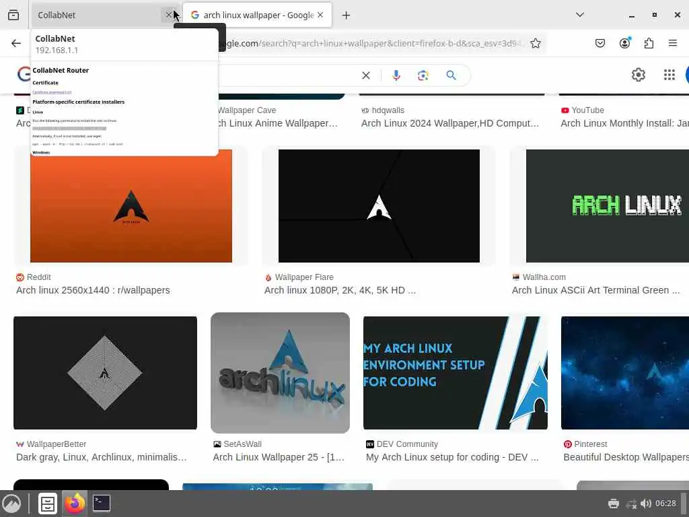Open link Arch Linux Wallpaper 25
Viewport: 689px width, 517px height.
coord(279,457)
